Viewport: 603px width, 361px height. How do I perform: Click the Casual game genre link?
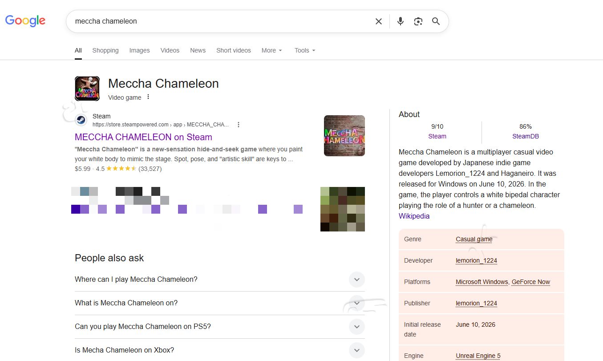point(474,239)
